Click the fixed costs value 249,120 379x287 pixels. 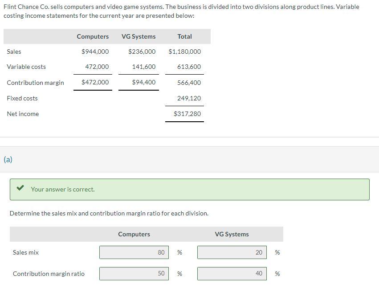[x=189, y=98]
